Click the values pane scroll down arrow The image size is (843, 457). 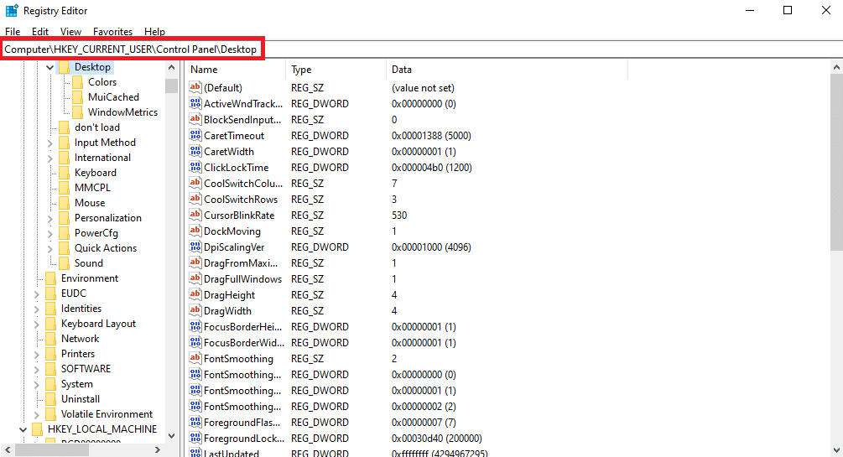[836, 450]
